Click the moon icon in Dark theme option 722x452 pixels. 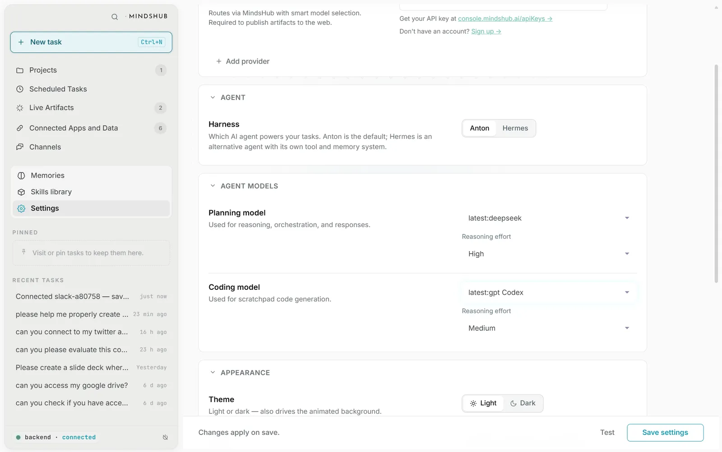[x=513, y=403]
